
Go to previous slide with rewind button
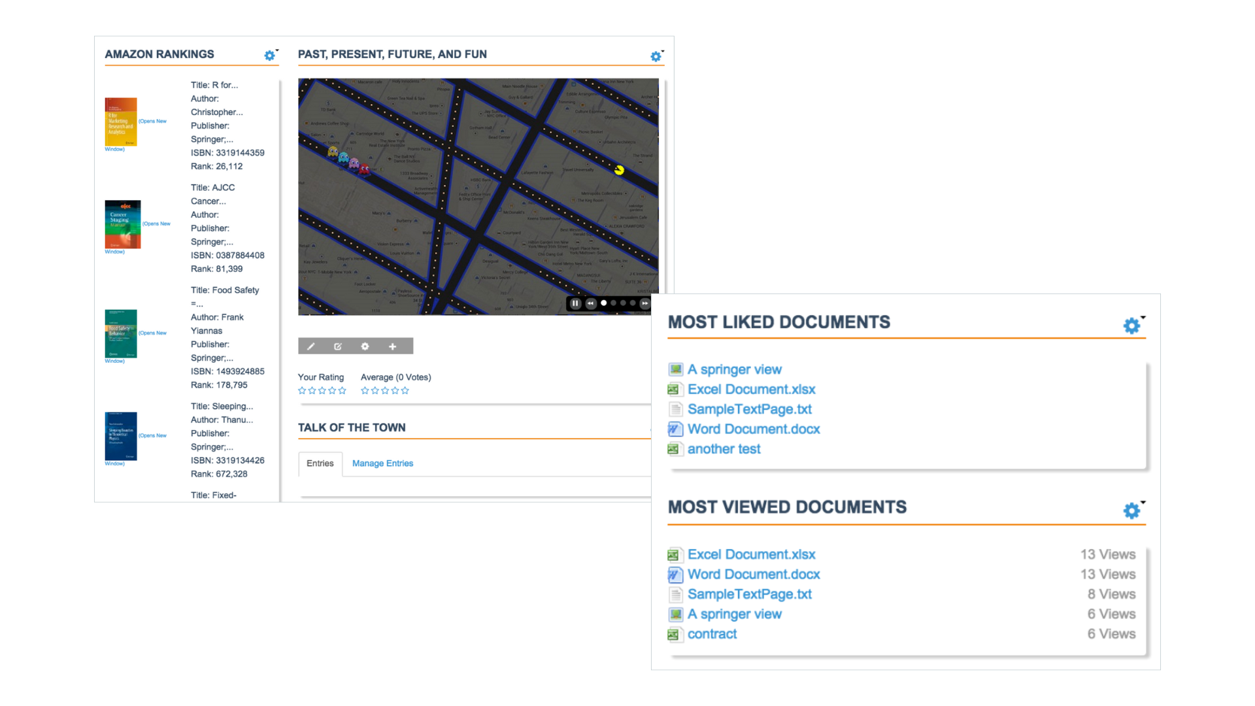click(x=591, y=303)
